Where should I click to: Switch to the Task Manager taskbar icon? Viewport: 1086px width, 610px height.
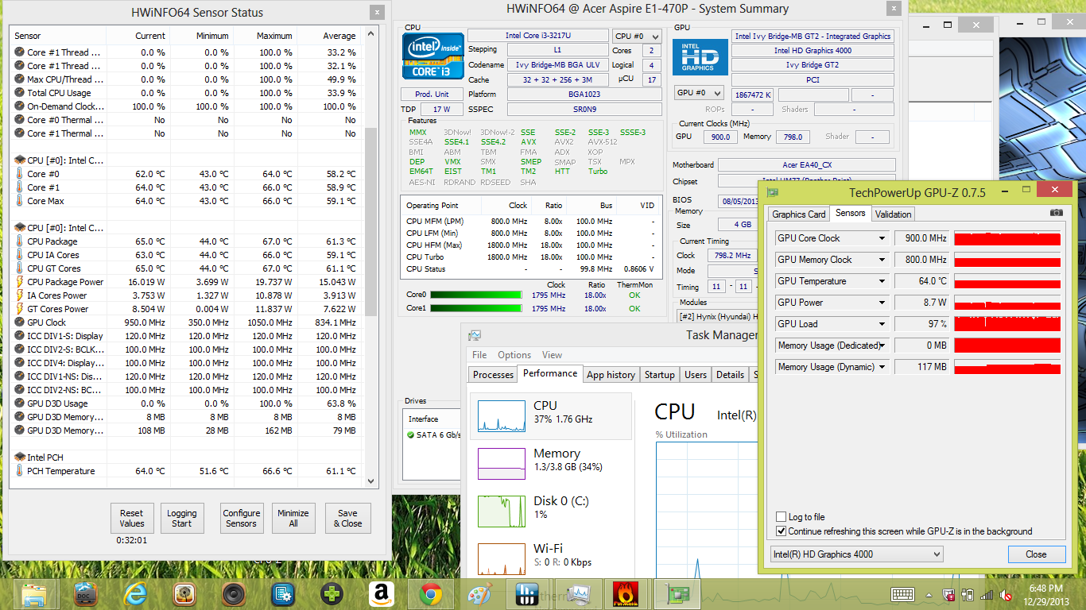pos(578,593)
